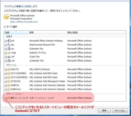Sort by the 名前 column header
This screenshot has width=131, height=116.
[x=16, y=32]
